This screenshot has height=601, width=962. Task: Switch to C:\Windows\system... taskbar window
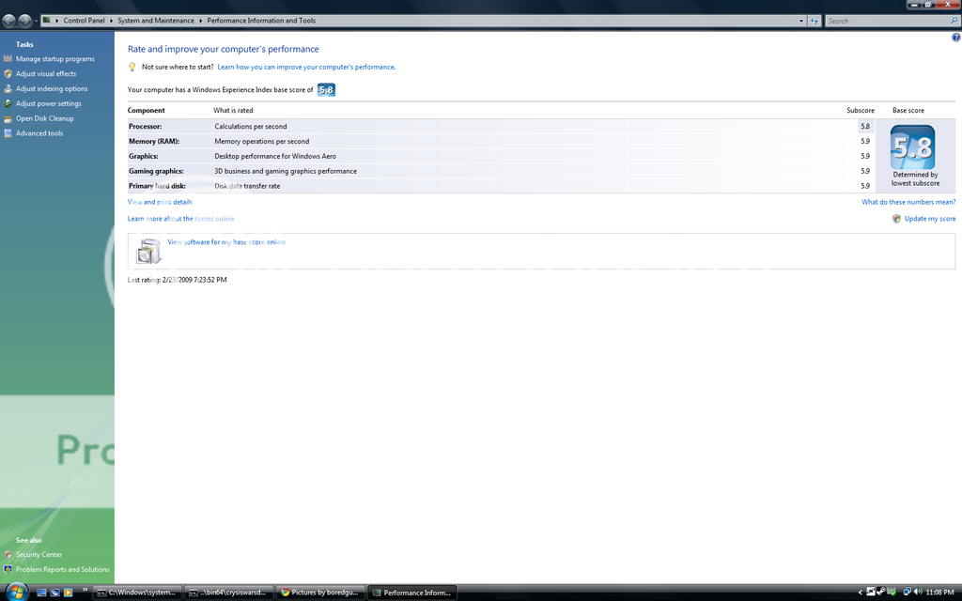pyautogui.click(x=137, y=593)
